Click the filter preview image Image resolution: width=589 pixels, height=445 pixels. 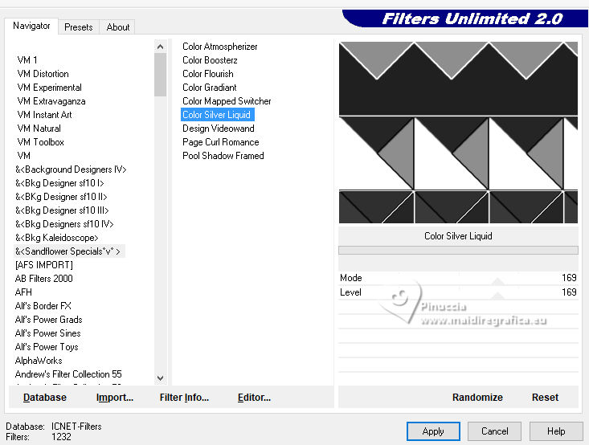click(458, 133)
